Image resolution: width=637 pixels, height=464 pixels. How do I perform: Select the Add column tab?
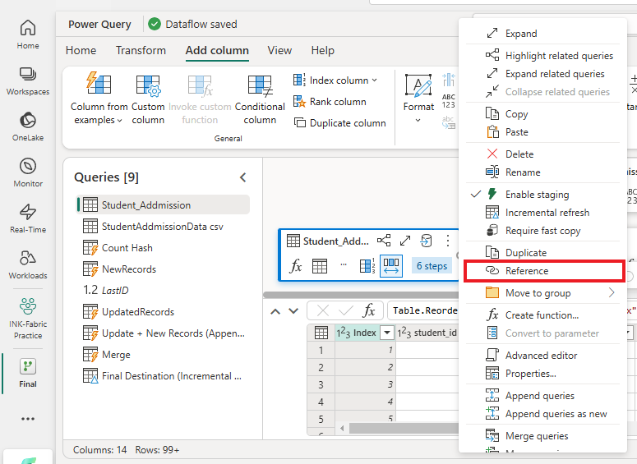coord(217,50)
